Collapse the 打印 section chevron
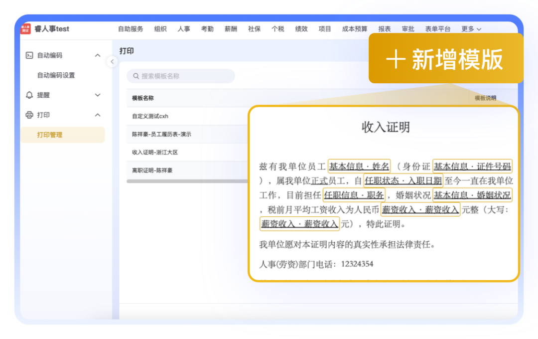 tap(98, 115)
